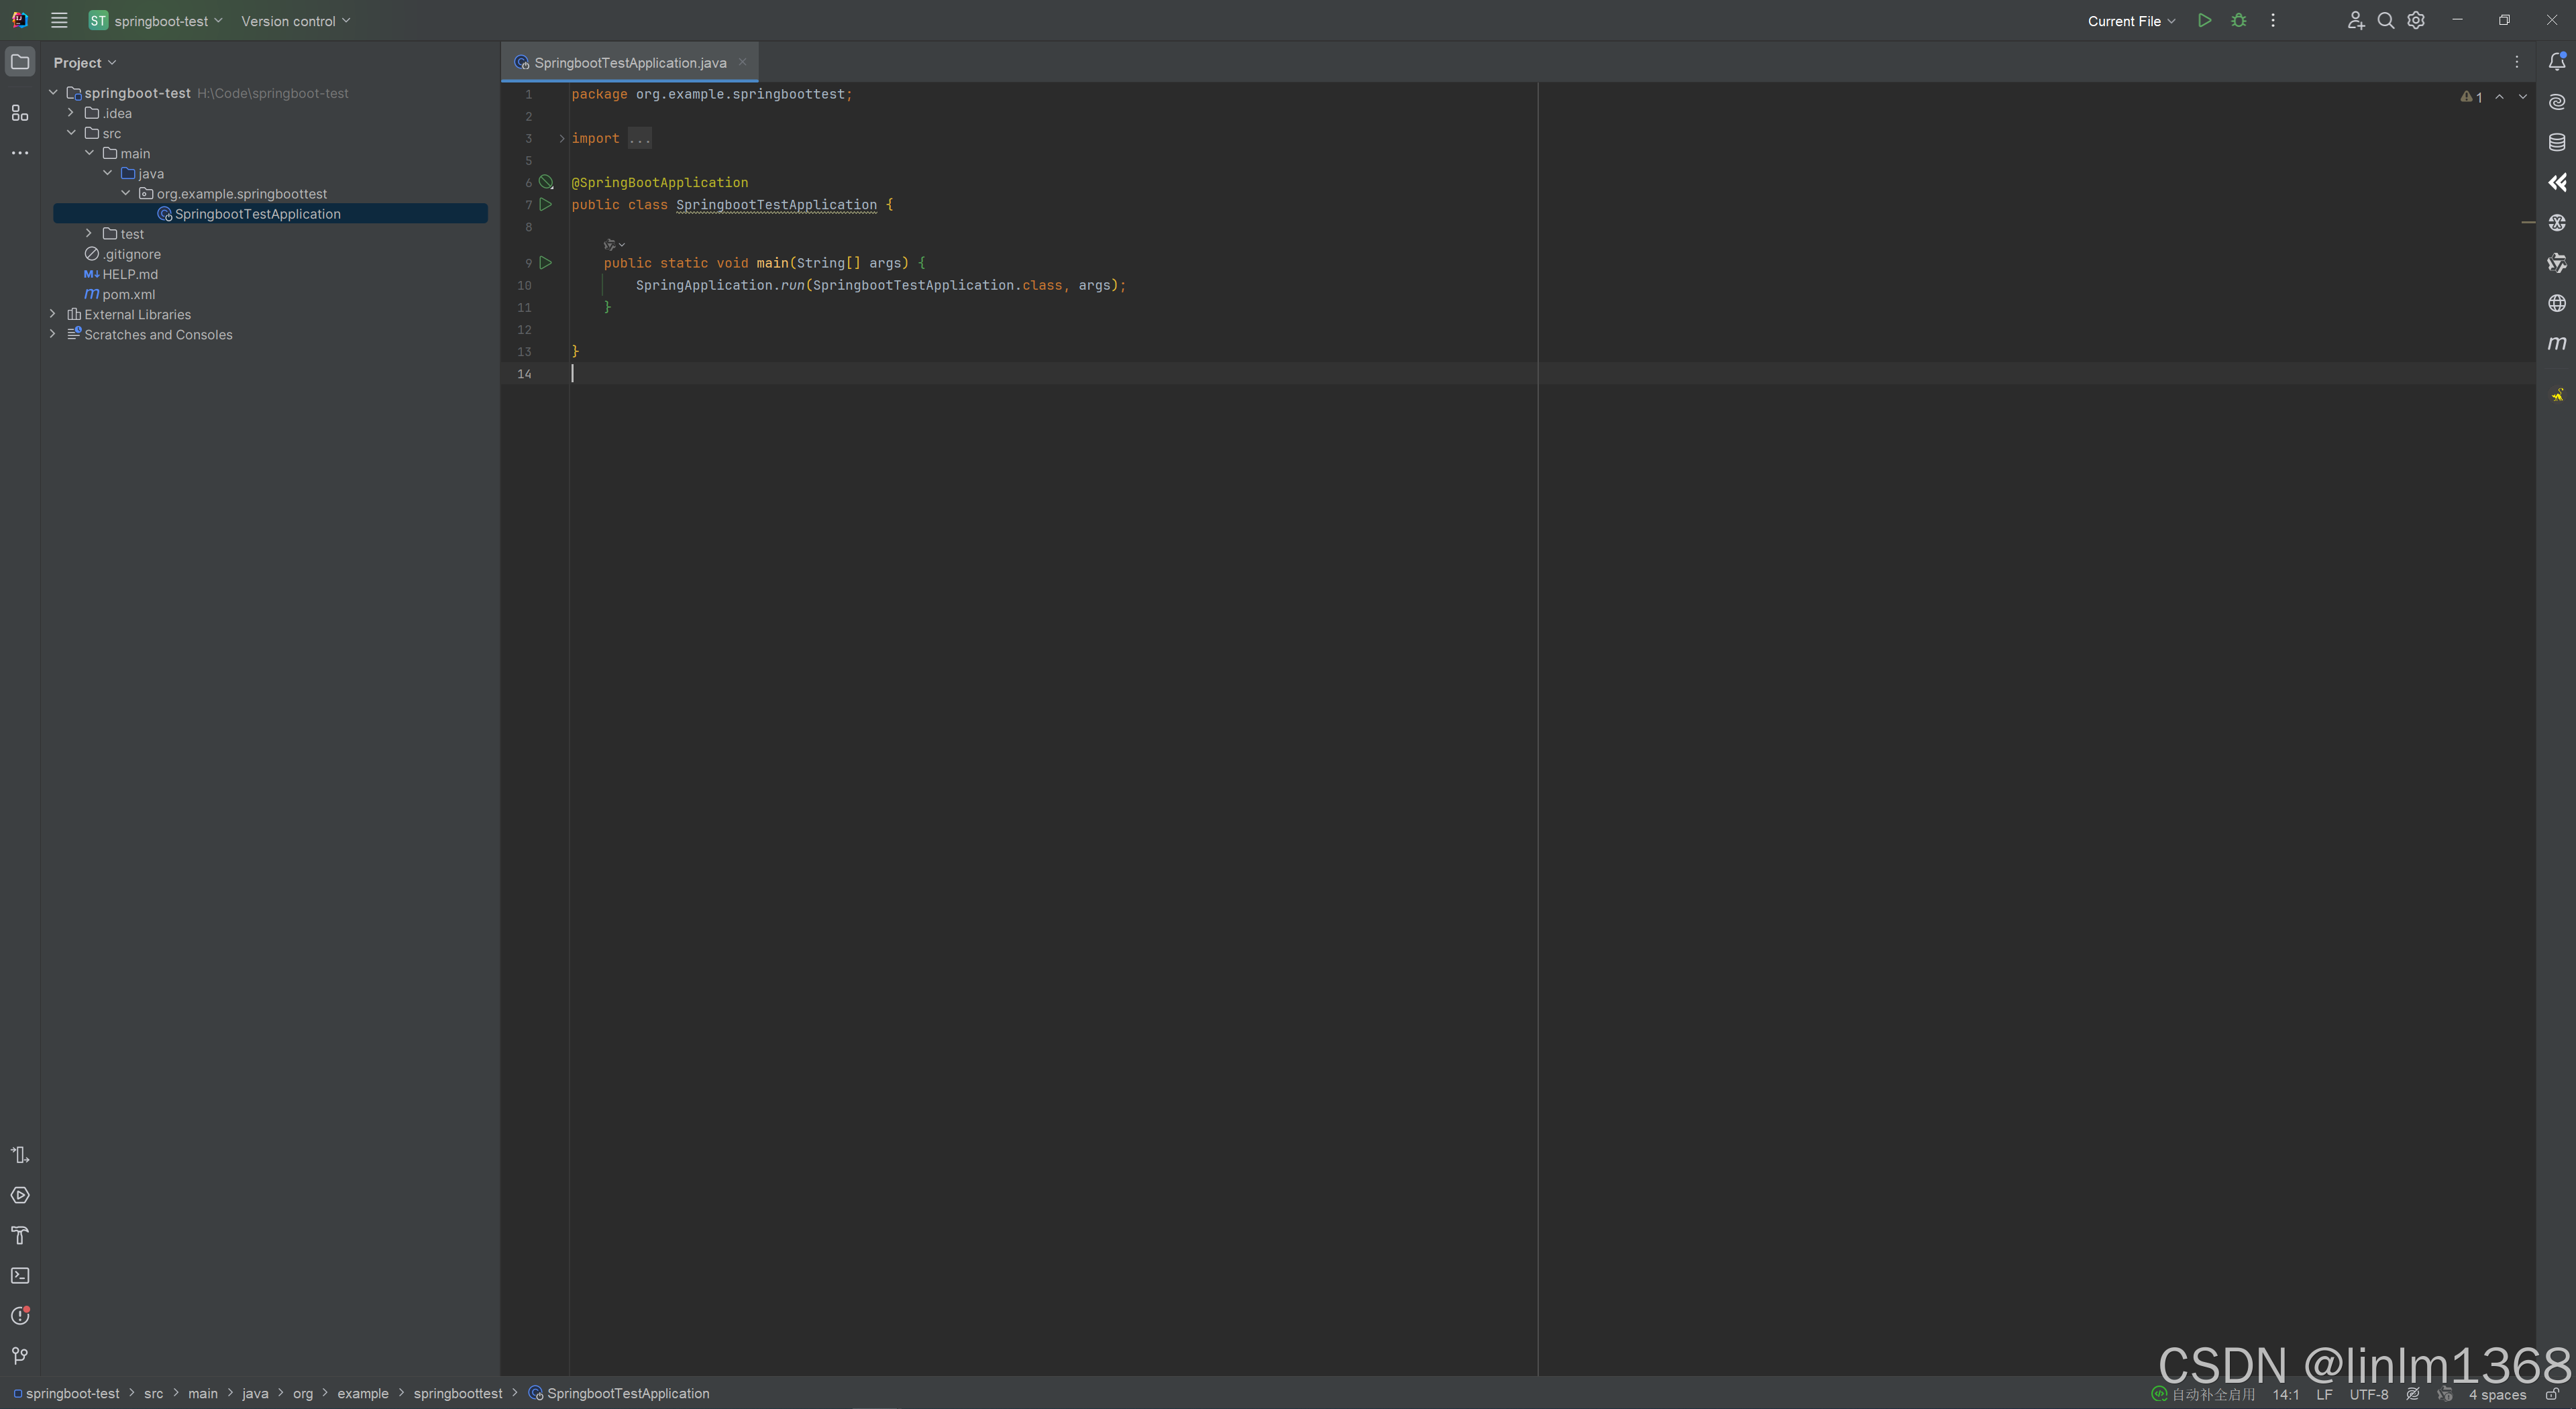The width and height of the screenshot is (2576, 1409).
Task: Run the current file with the green Run button
Action: click(2204, 20)
